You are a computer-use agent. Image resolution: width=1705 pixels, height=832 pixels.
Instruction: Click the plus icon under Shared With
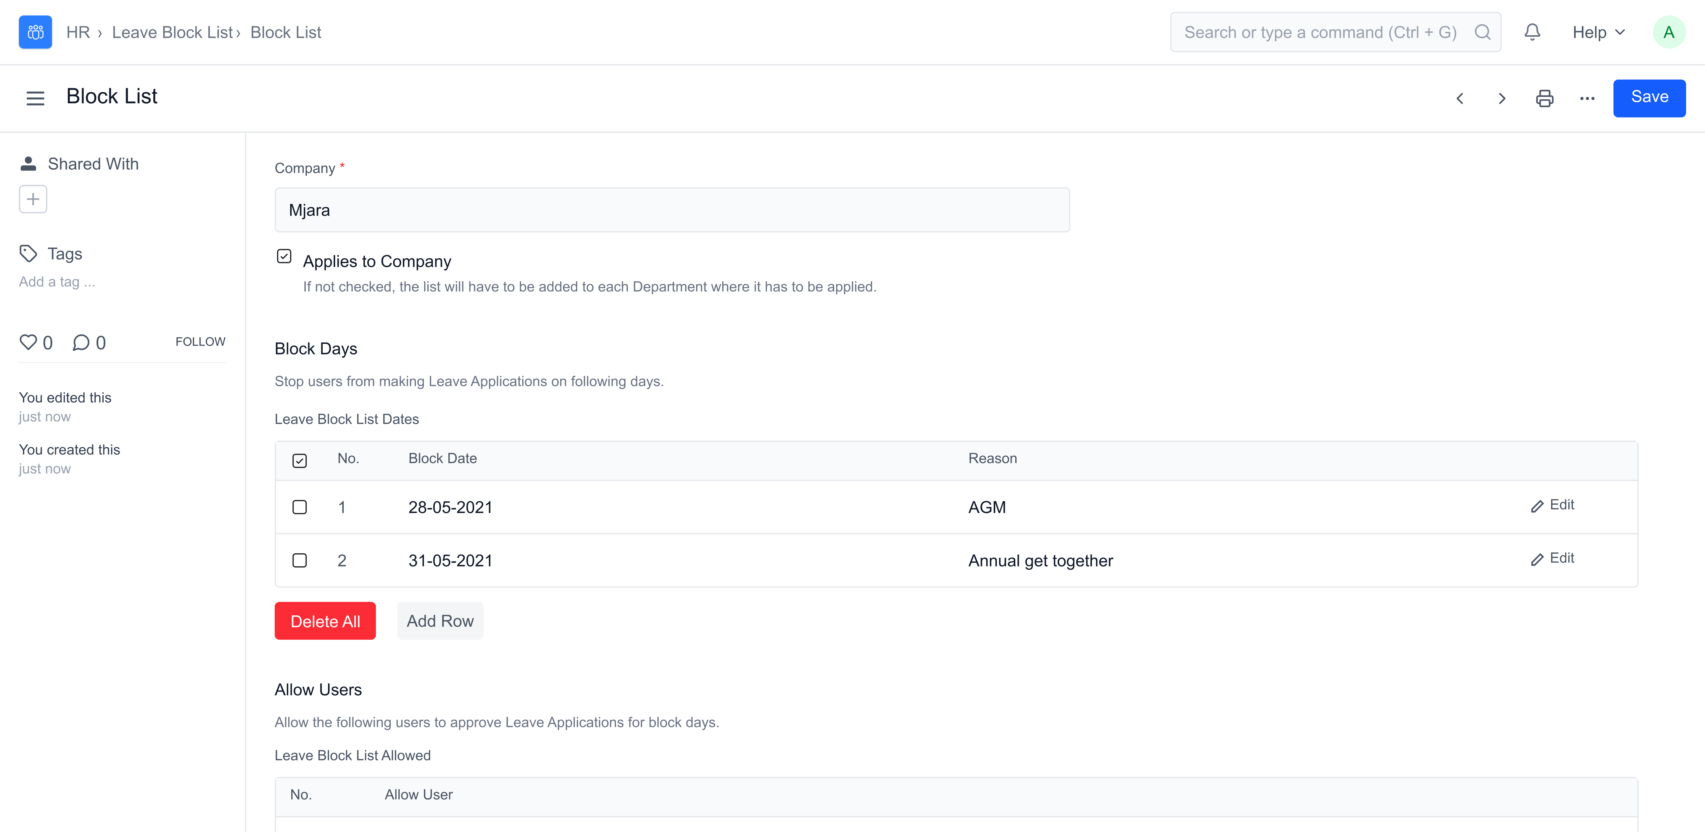33,199
